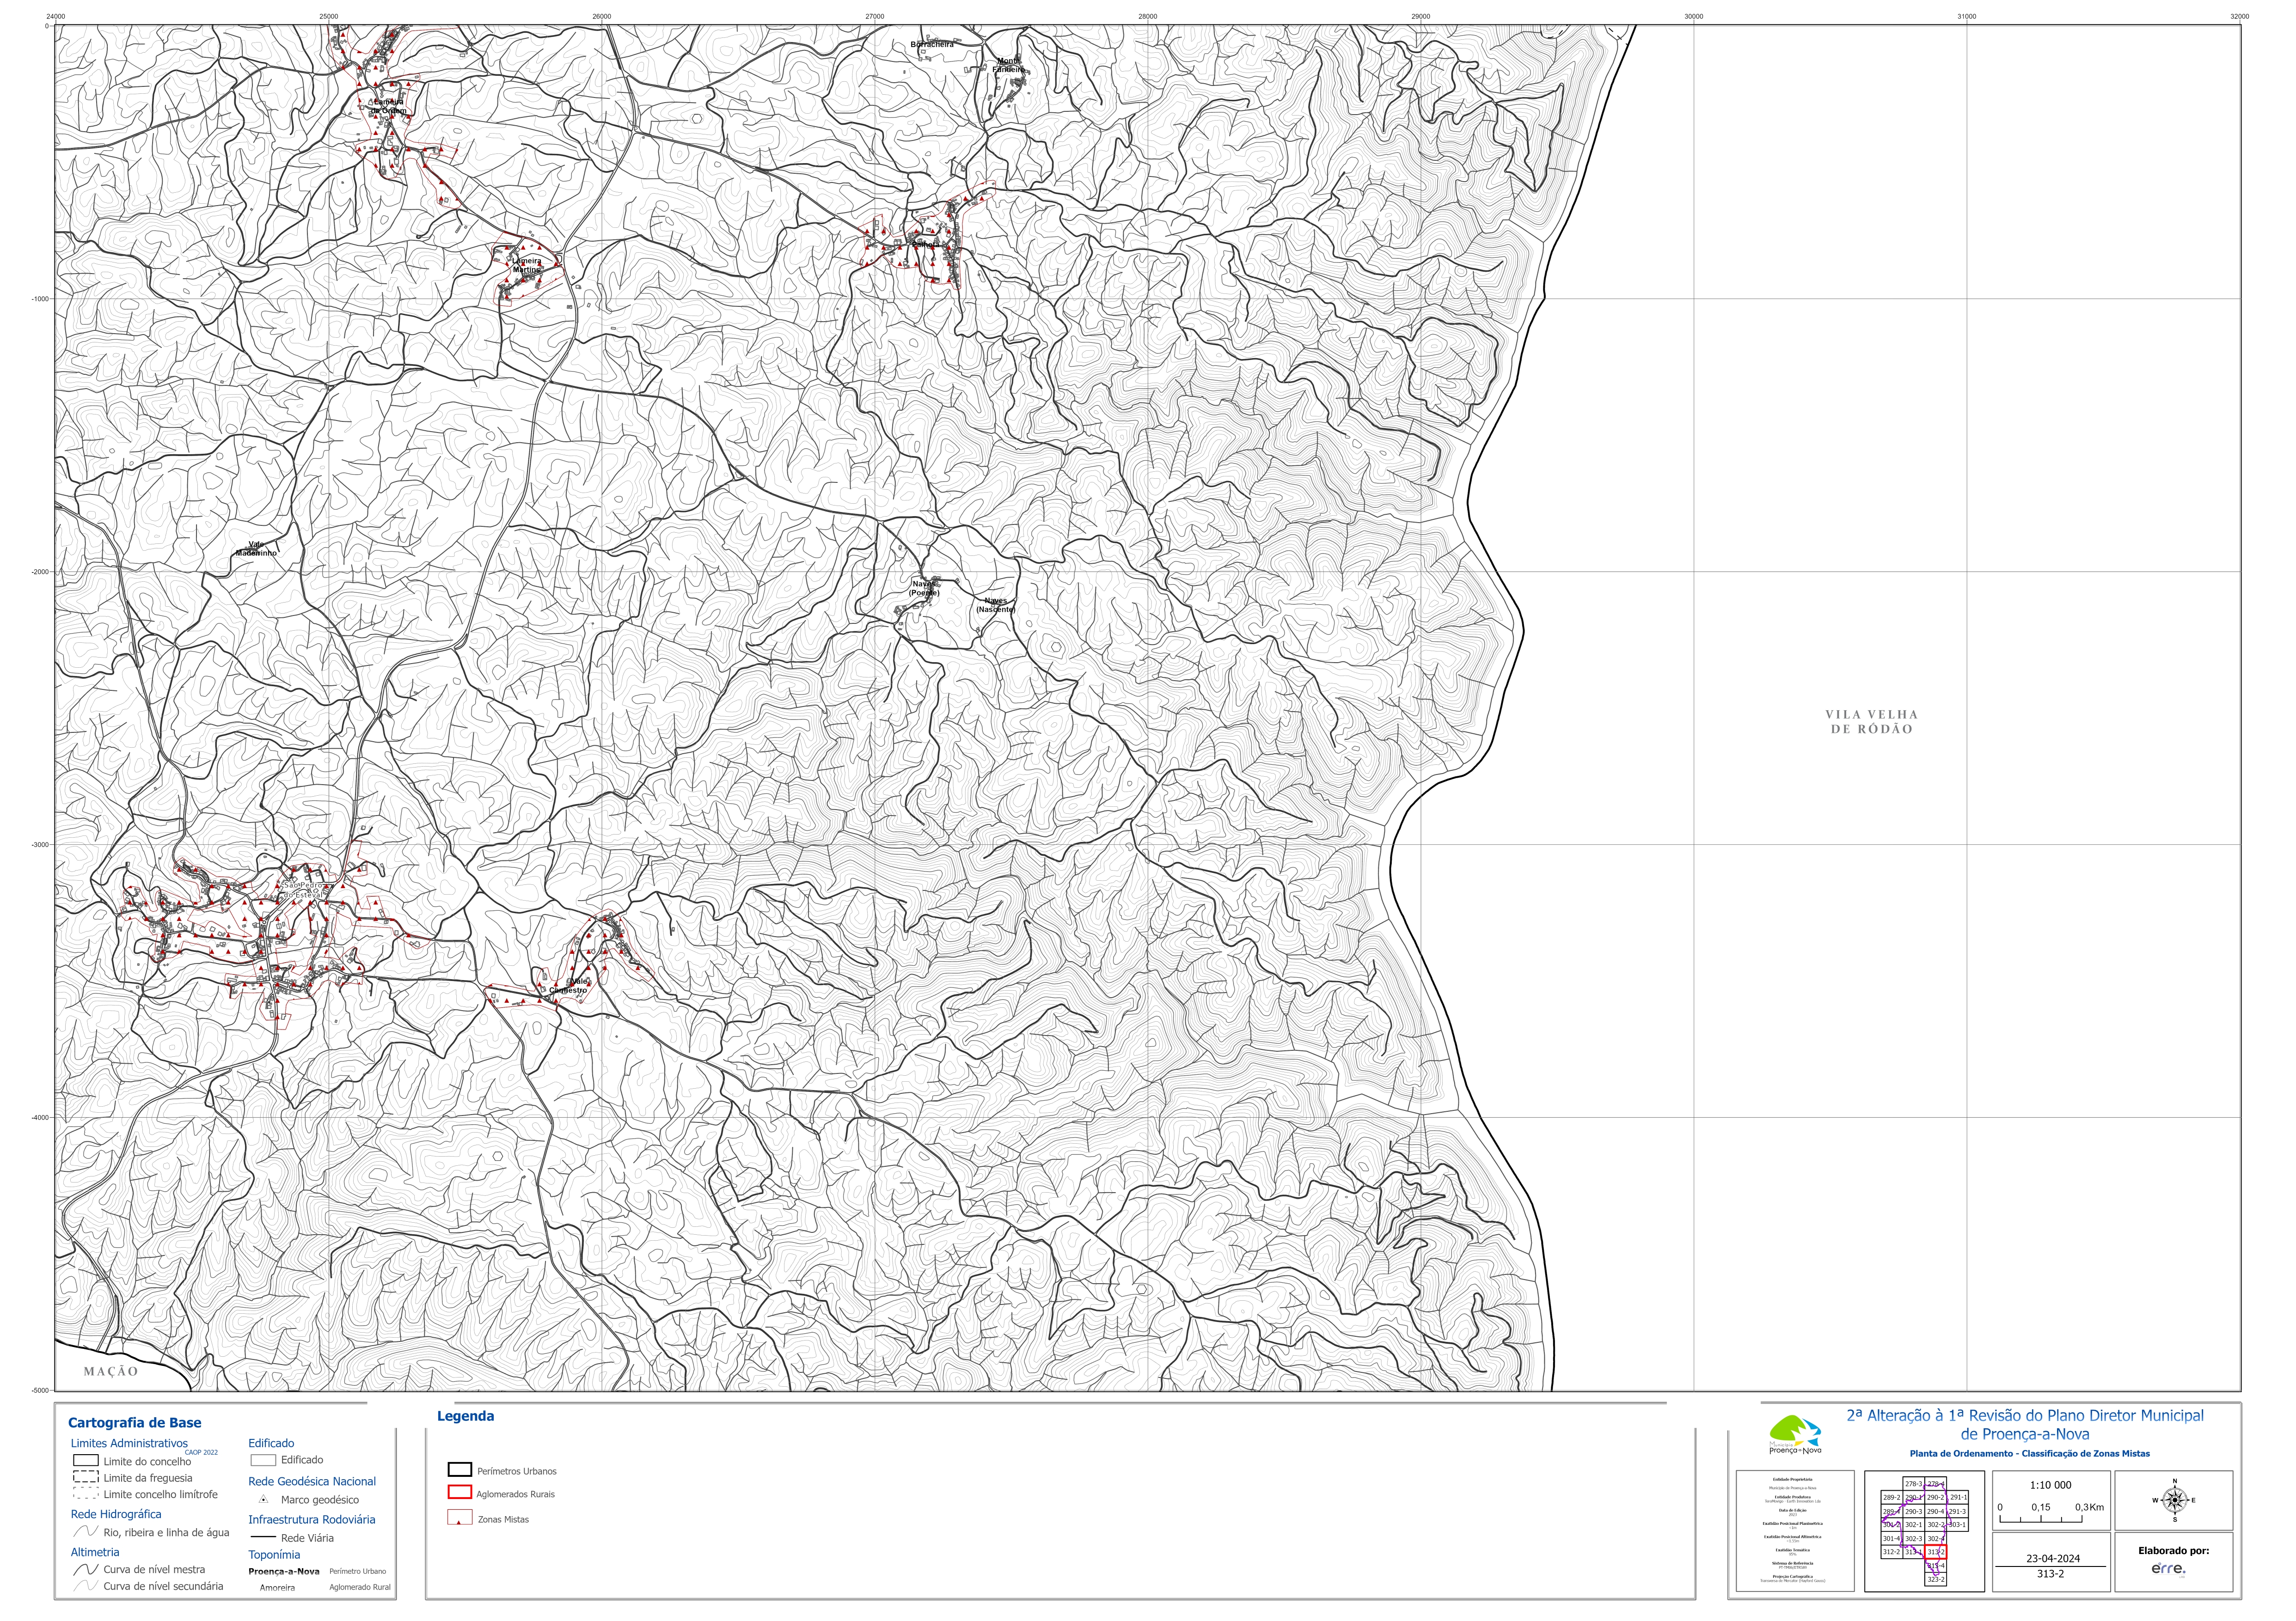Screen dimensions: 2296x1621
Task: Click the Cartografia de Base heading
Action: pyautogui.click(x=134, y=1422)
